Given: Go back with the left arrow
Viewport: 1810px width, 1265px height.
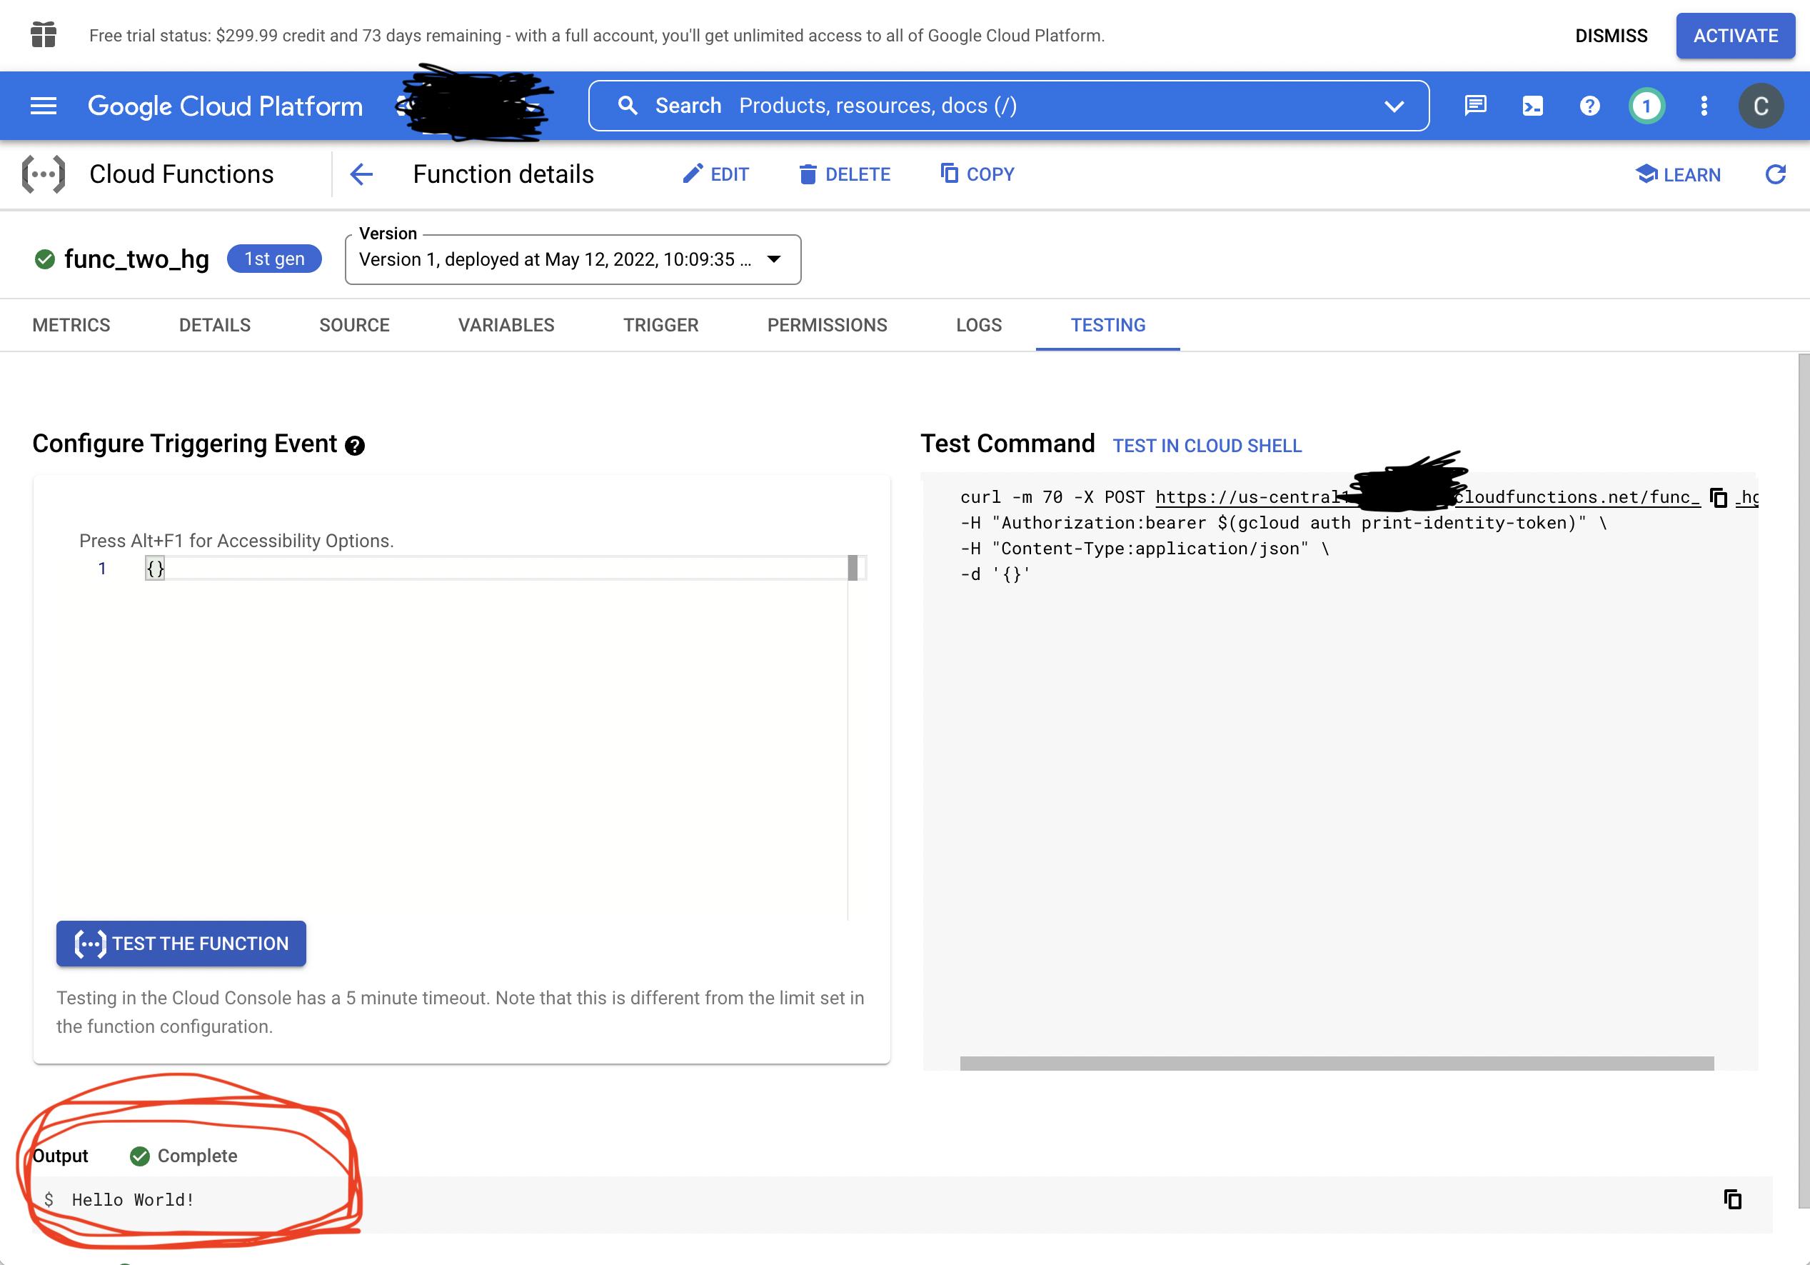Looking at the screenshot, I should tap(361, 174).
